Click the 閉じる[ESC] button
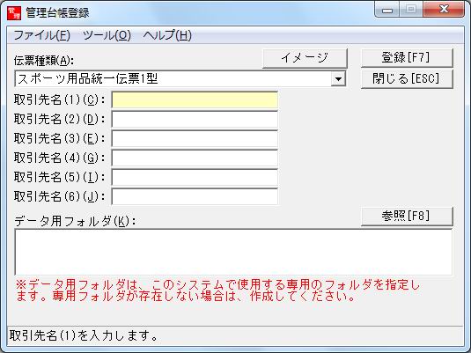The height and width of the screenshot is (353, 471). pyautogui.click(x=407, y=78)
